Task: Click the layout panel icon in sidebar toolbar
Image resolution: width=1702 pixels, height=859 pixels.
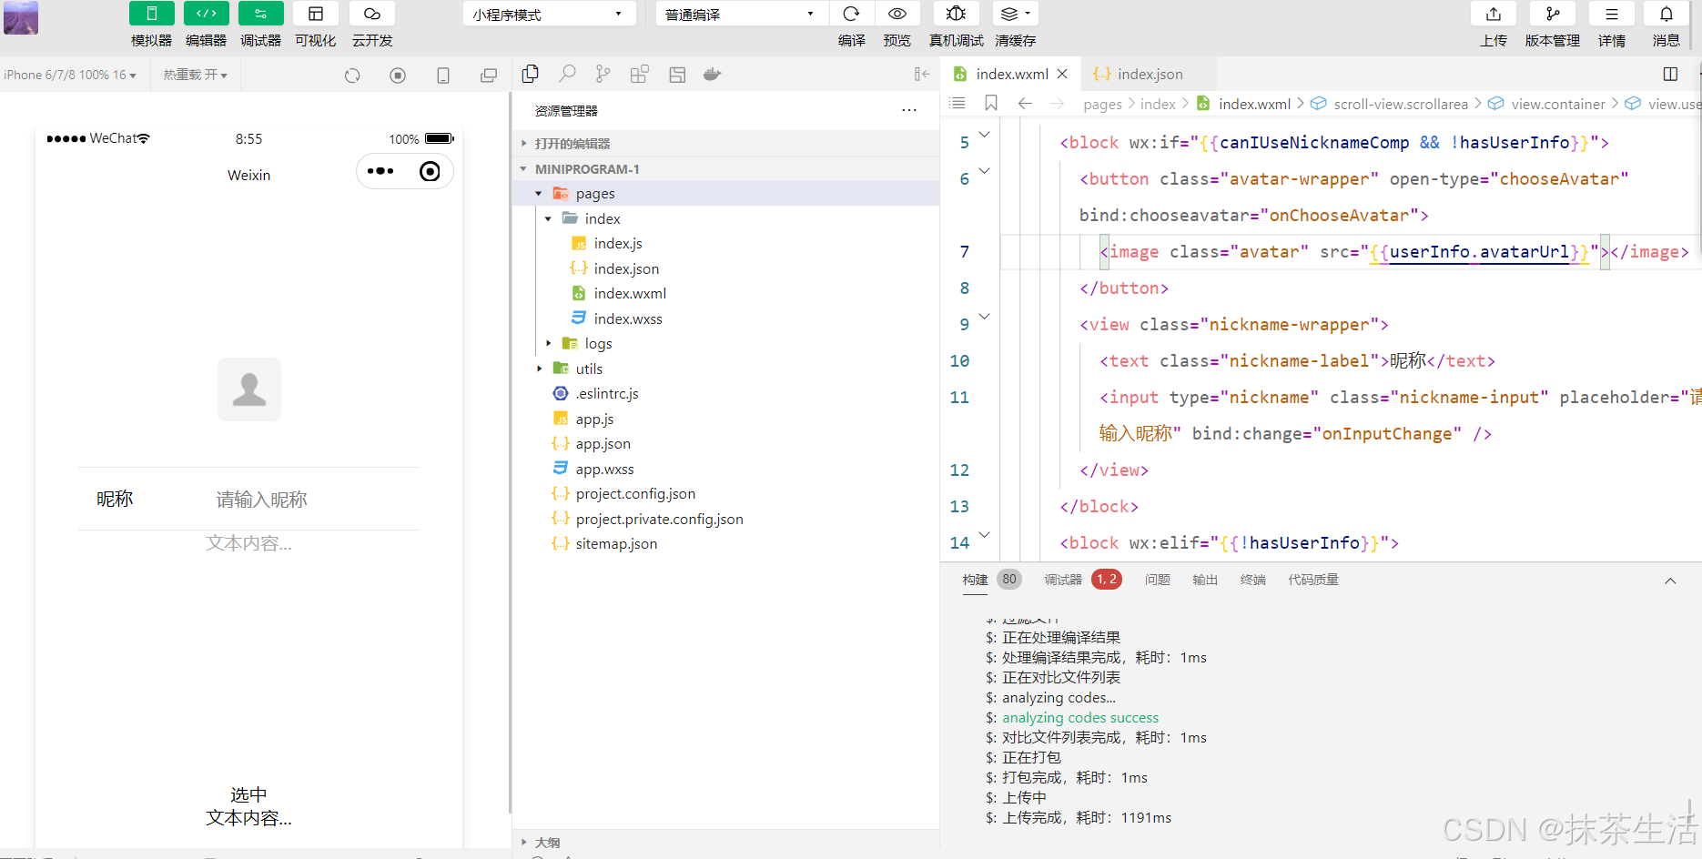Action: 677,75
